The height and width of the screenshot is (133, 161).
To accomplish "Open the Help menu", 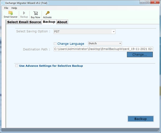I will coord(14,8).
